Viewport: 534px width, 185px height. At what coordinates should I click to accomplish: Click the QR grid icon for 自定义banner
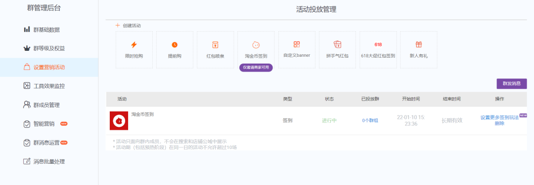pyautogui.click(x=297, y=44)
